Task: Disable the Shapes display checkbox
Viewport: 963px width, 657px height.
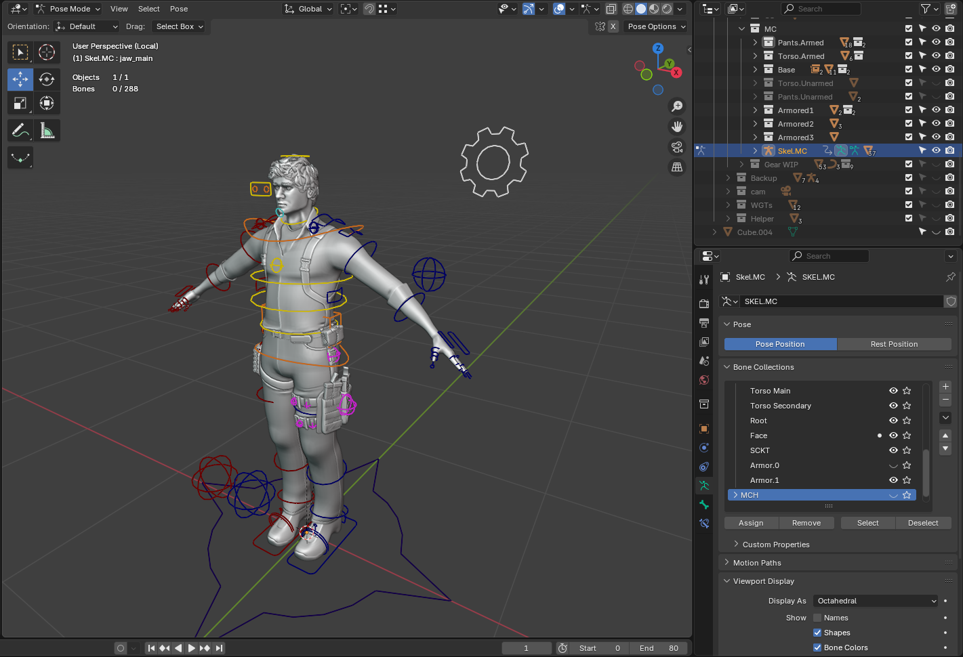Action: [817, 633]
